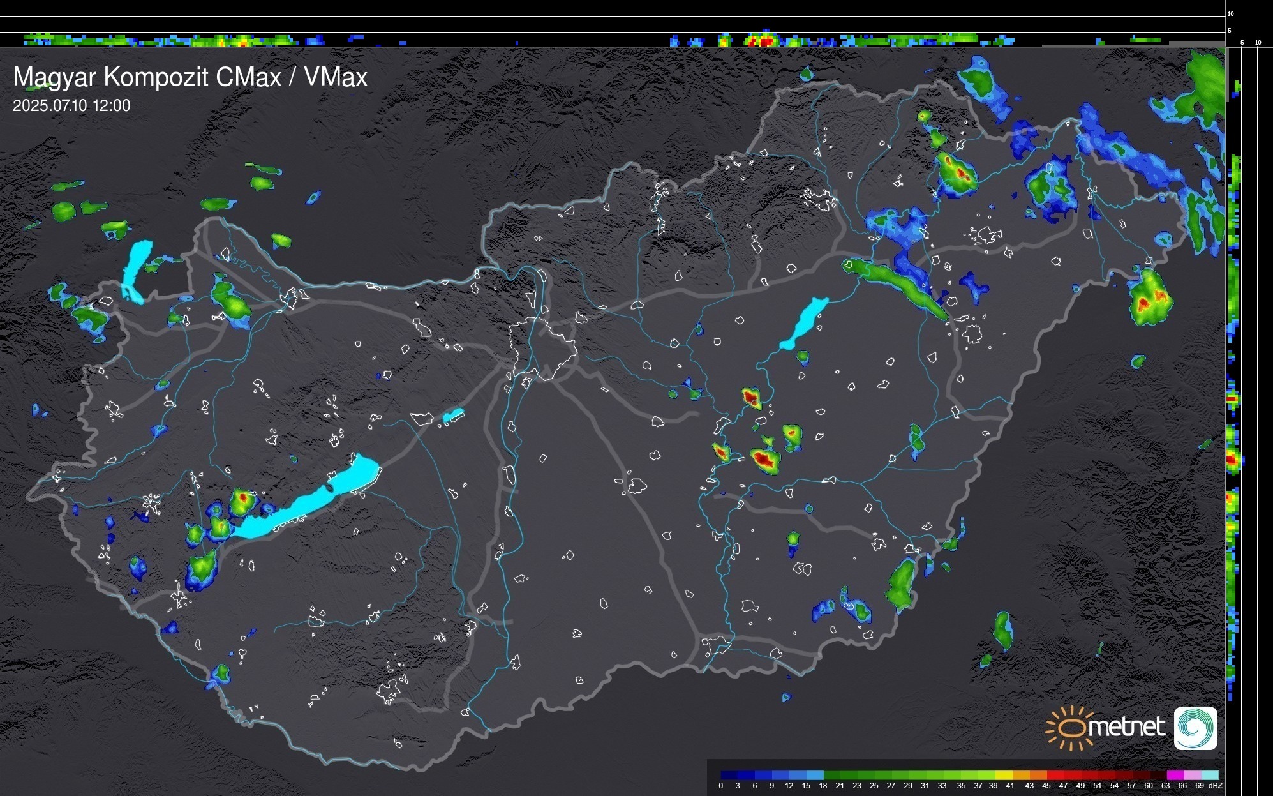This screenshot has height=796, width=1273.
Task: Click the top horizontal VMax profile strip
Action: coord(613,40)
